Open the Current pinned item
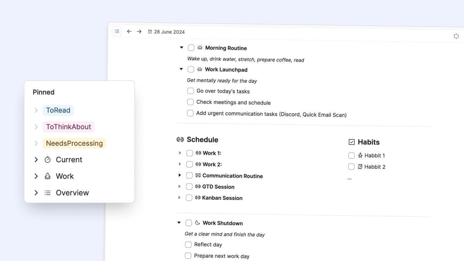The height and width of the screenshot is (261, 464). [x=69, y=159]
